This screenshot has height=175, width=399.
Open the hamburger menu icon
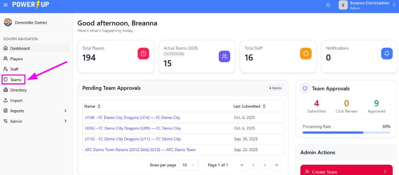[6, 5]
